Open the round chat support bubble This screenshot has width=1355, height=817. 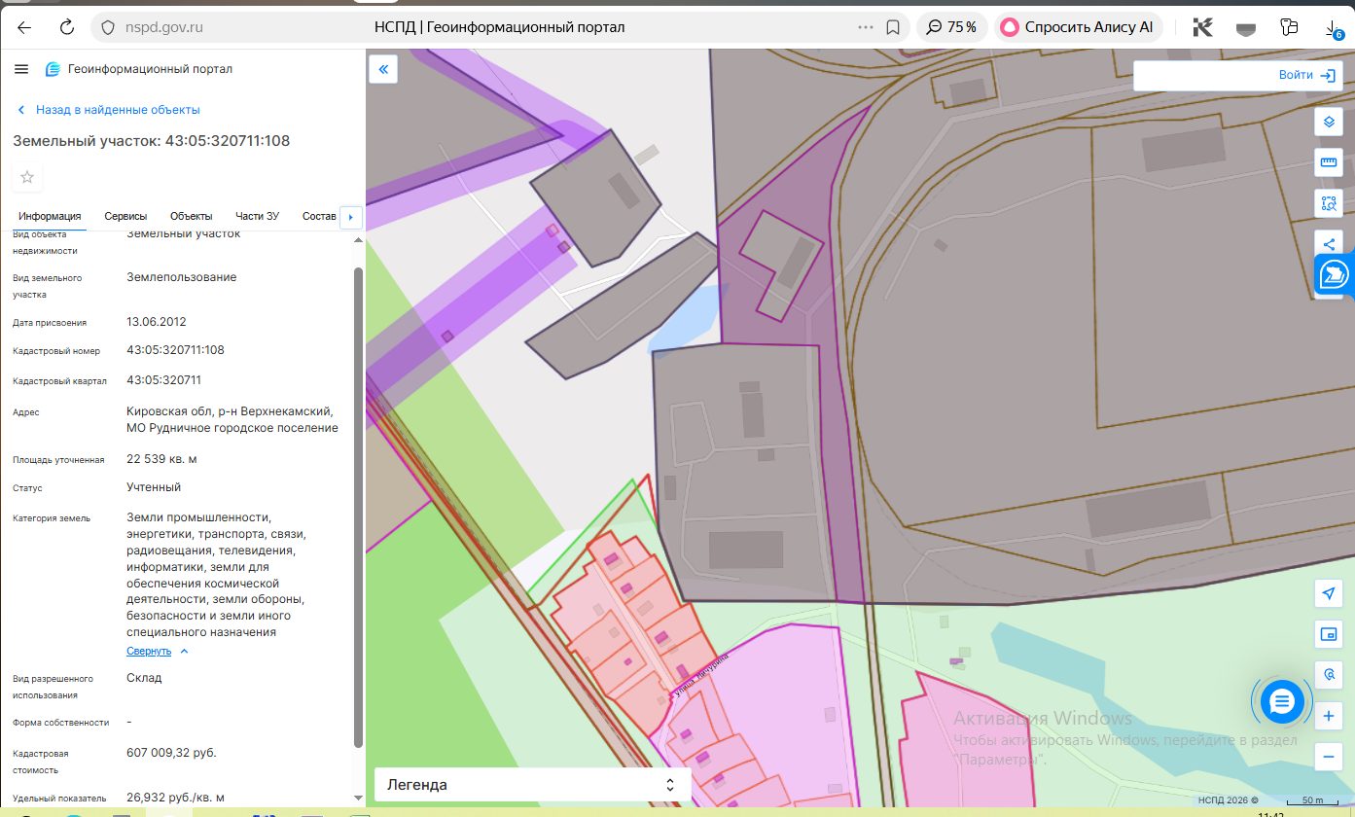point(1282,701)
